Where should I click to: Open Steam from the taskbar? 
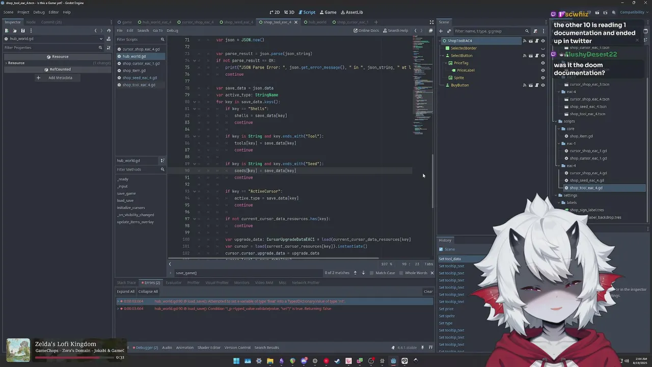coord(337,361)
